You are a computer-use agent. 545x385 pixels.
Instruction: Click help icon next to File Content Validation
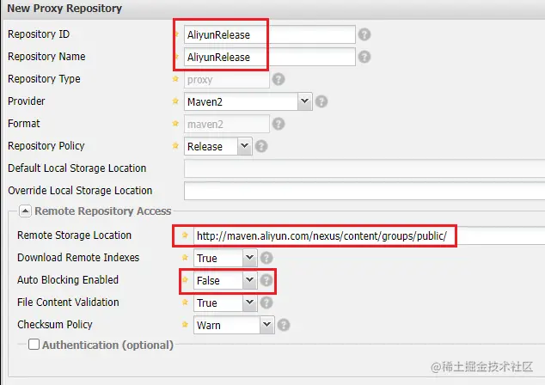(x=266, y=302)
